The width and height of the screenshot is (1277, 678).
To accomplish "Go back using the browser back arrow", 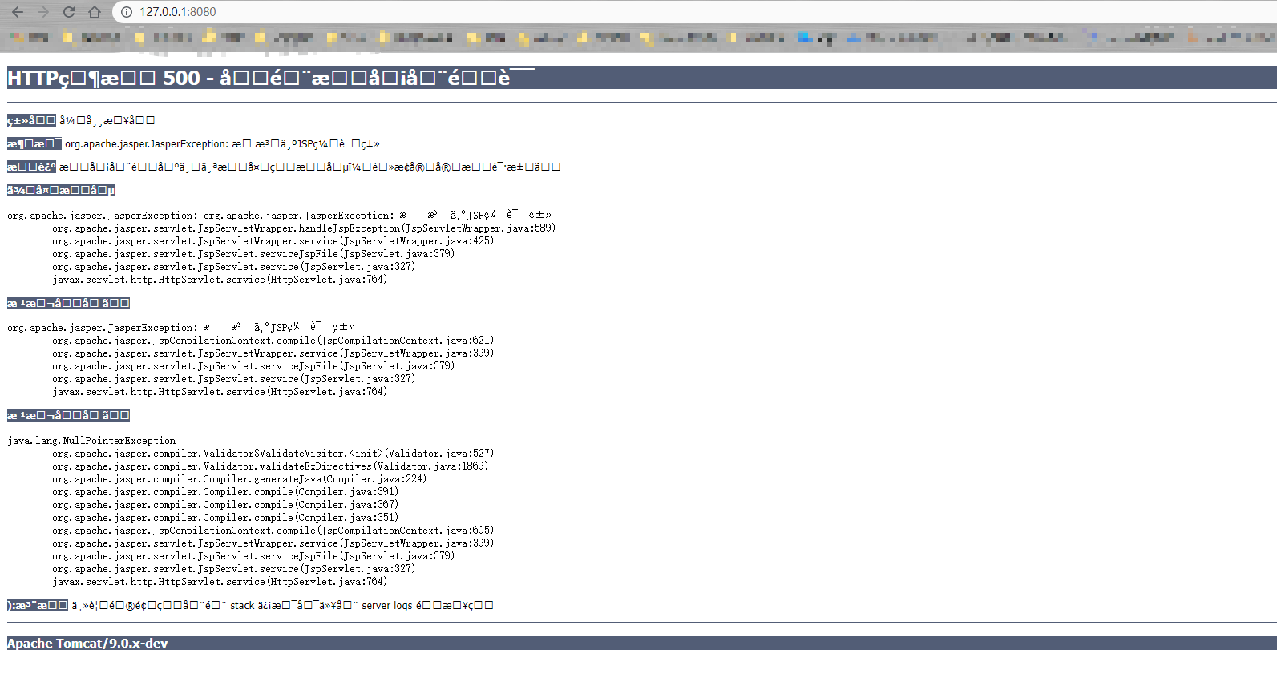I will [x=18, y=12].
